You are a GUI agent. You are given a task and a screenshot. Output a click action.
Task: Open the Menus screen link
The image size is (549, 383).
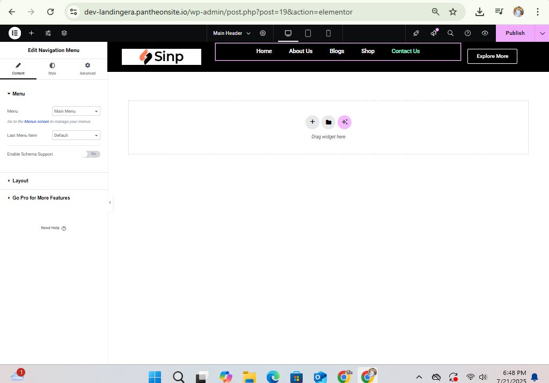[36, 121]
